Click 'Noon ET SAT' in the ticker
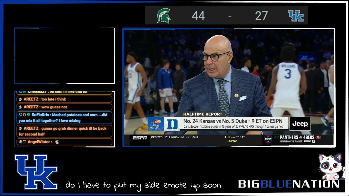This screenshot has height=196, width=349. (x=236, y=137)
